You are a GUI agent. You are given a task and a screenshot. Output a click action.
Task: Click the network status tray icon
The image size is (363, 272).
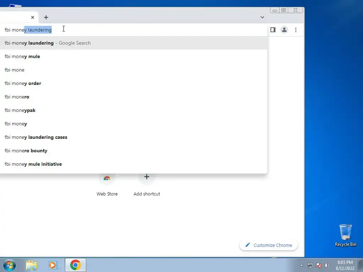point(310,265)
